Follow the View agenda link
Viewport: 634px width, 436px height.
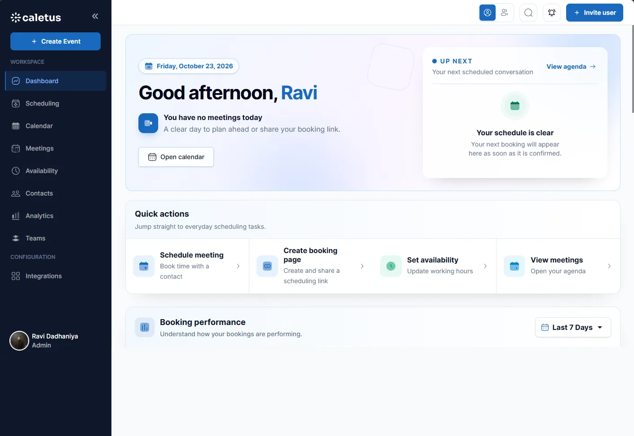click(x=571, y=67)
